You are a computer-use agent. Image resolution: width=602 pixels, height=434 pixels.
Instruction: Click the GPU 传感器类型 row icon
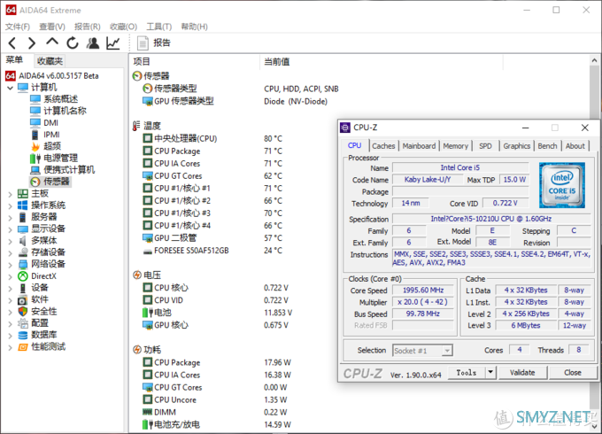(x=148, y=101)
